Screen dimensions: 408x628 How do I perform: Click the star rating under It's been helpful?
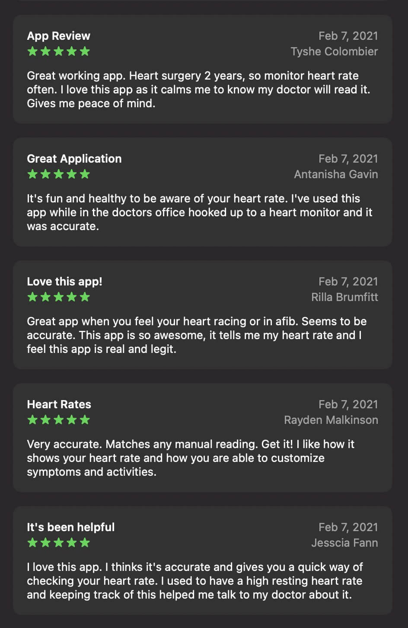(x=58, y=543)
